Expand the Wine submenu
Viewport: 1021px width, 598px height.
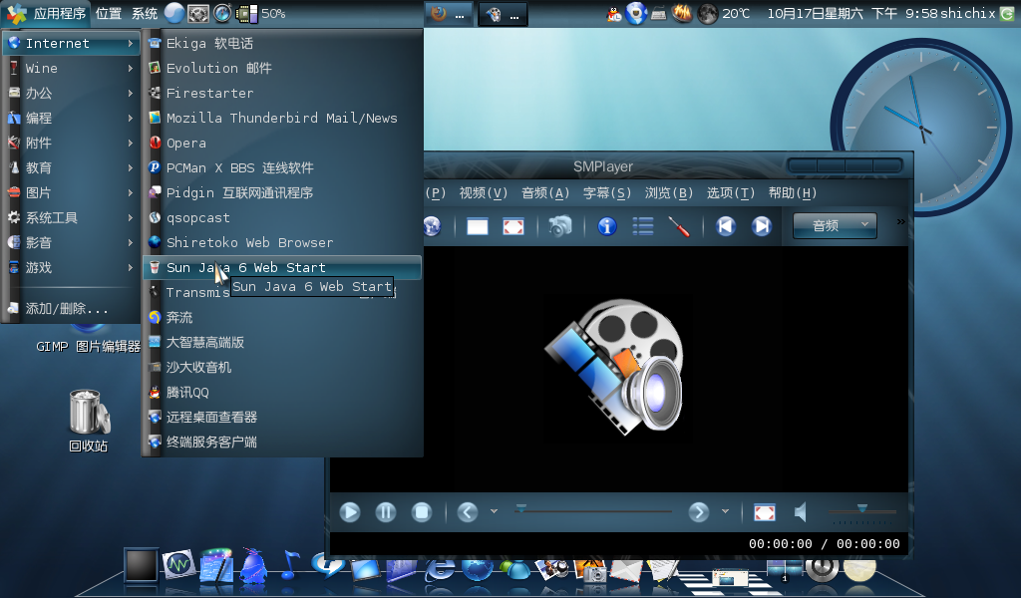coord(71,69)
